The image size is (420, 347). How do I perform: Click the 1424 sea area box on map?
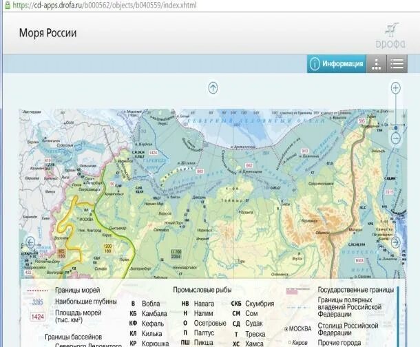[153, 152]
